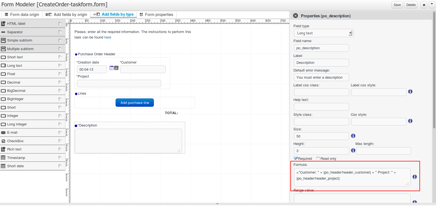Follow the 'here' instructions link
The height and width of the screenshot is (206, 436).
pyautogui.click(x=108, y=37)
